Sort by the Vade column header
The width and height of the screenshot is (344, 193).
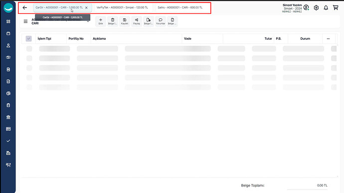click(187, 39)
